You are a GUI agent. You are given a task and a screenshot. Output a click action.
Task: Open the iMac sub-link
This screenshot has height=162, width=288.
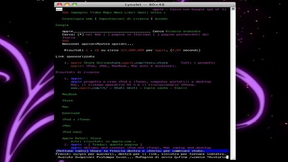pos(66,126)
